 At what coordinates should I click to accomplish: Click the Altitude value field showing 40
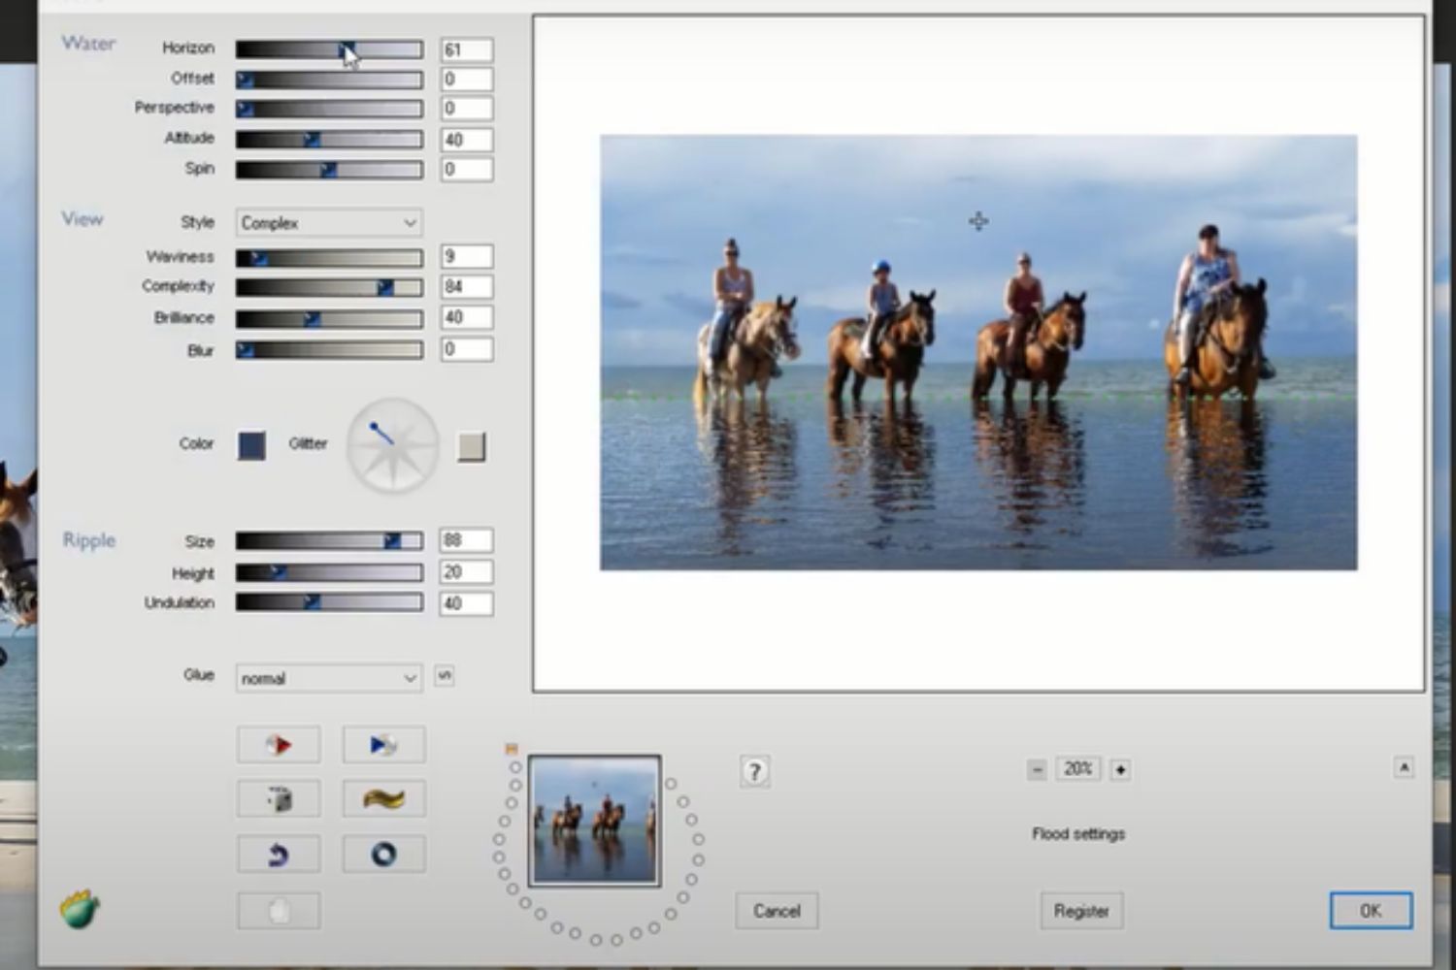(466, 140)
